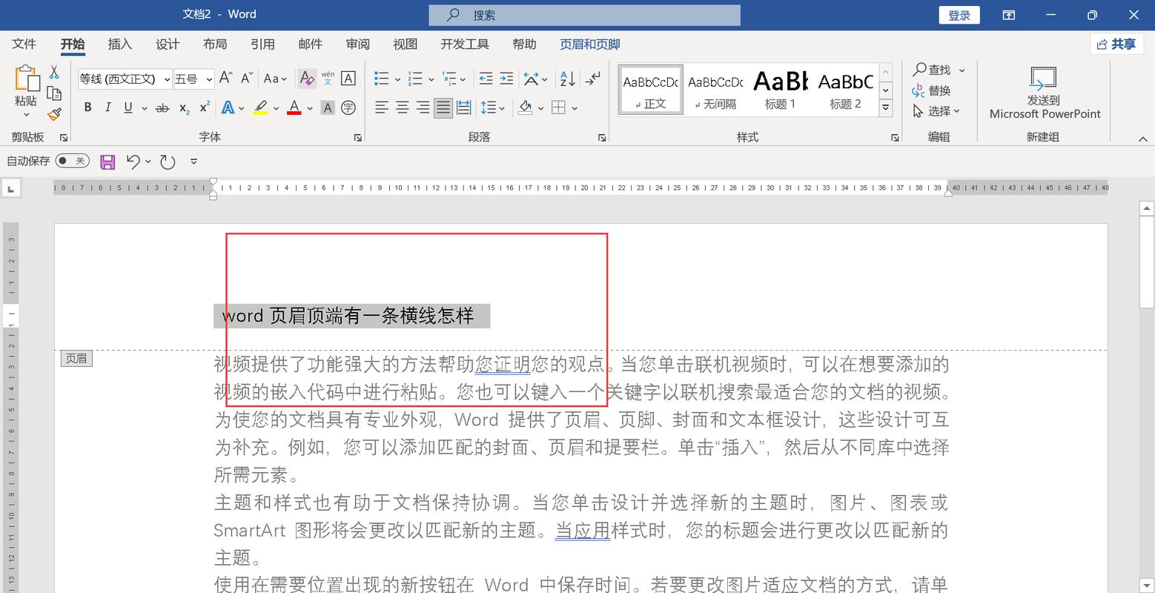This screenshot has width=1155, height=593.
Task: Click the Undo arrow in quick access toolbar
Action: (x=133, y=162)
